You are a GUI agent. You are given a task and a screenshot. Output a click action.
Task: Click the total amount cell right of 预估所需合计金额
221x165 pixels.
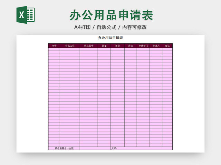(x=95, y=148)
